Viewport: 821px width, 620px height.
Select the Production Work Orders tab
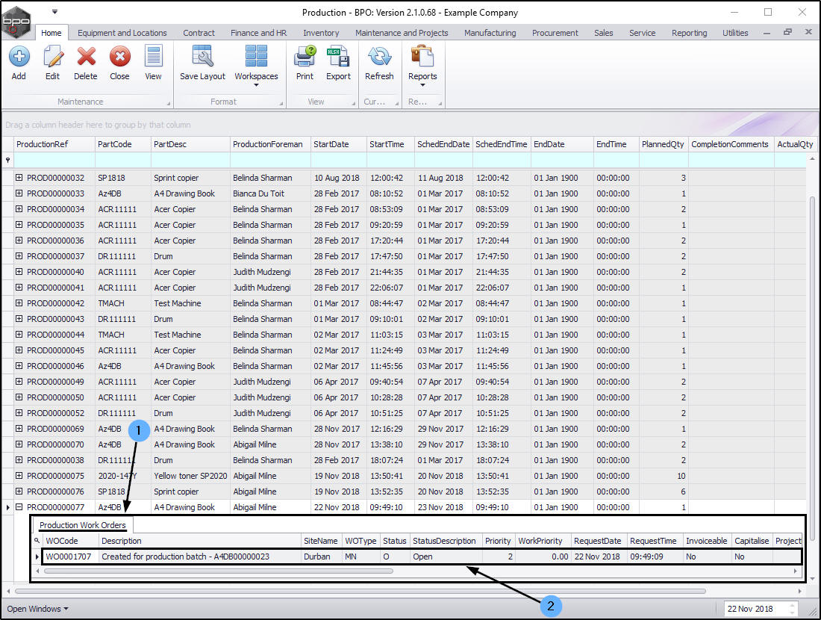(83, 525)
